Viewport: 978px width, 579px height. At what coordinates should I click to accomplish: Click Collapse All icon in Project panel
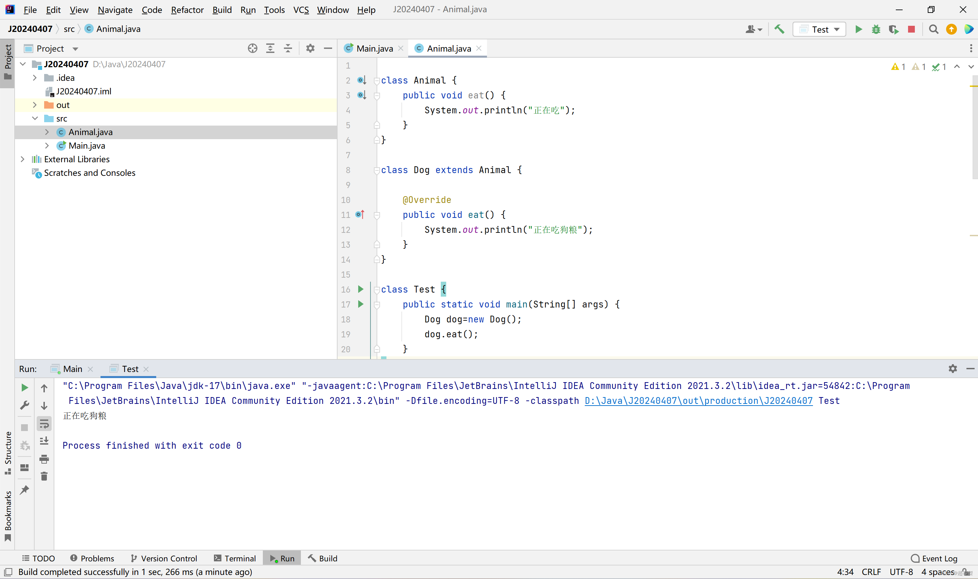click(x=288, y=49)
